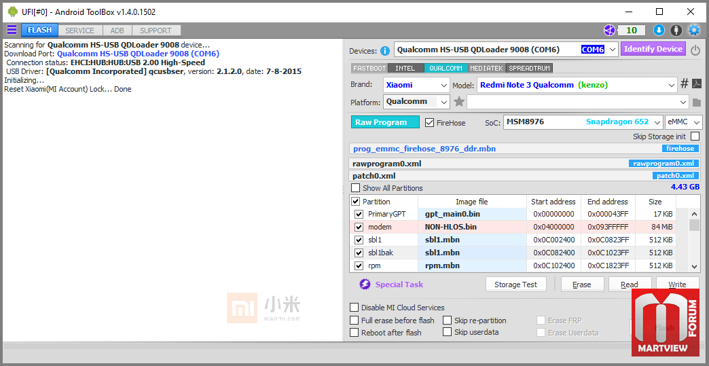Switch to the SERVICE tab
Screen dimensions: 709x366
click(79, 31)
